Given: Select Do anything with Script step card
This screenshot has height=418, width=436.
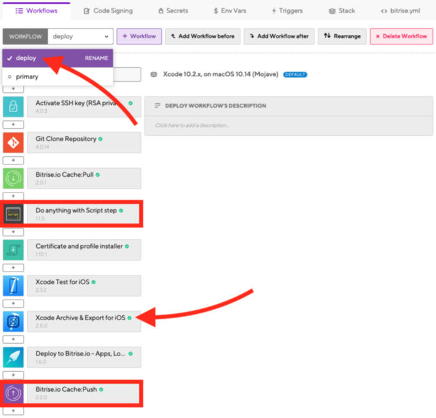Looking at the screenshot, I should click(84, 214).
